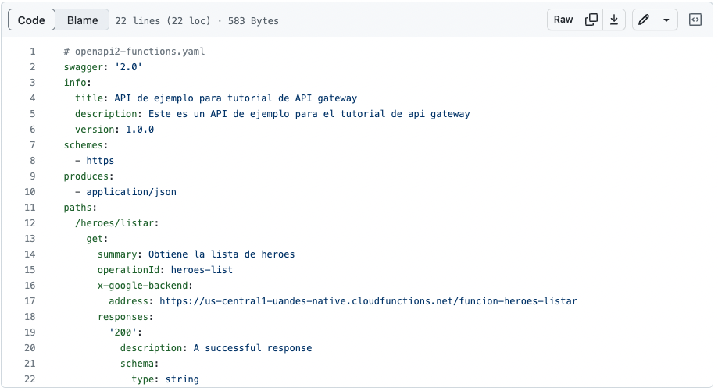The height and width of the screenshot is (391, 718).
Task: Select line number 5 description line
Action: (33, 114)
